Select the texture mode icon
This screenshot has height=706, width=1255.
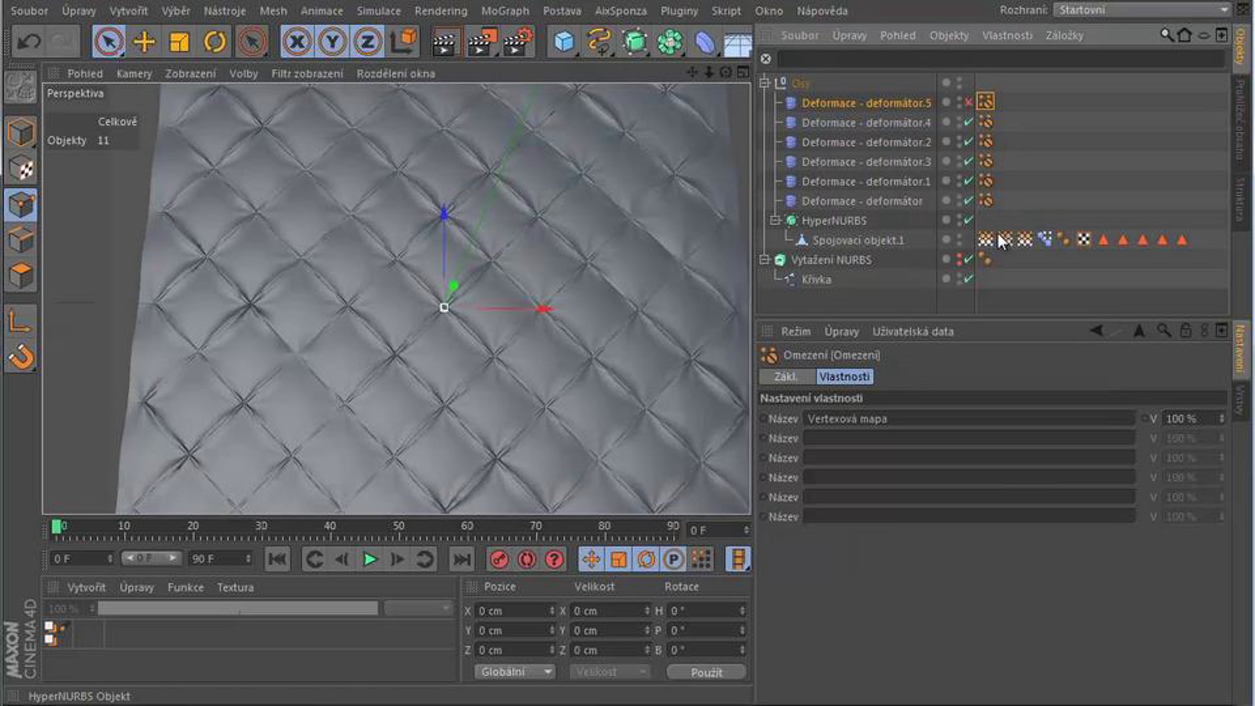tap(21, 168)
